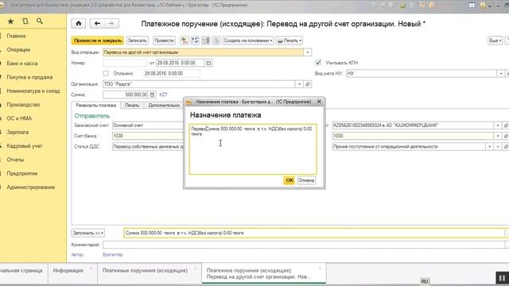Close the Информация tab
The width and height of the screenshot is (509, 286).
(x=91, y=269)
